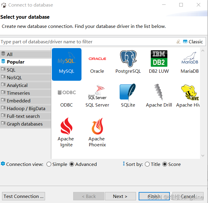Pick the PostgreSQL elephant icon
Image resolution: width=208 pixels, height=203 pixels.
pyautogui.click(x=128, y=59)
